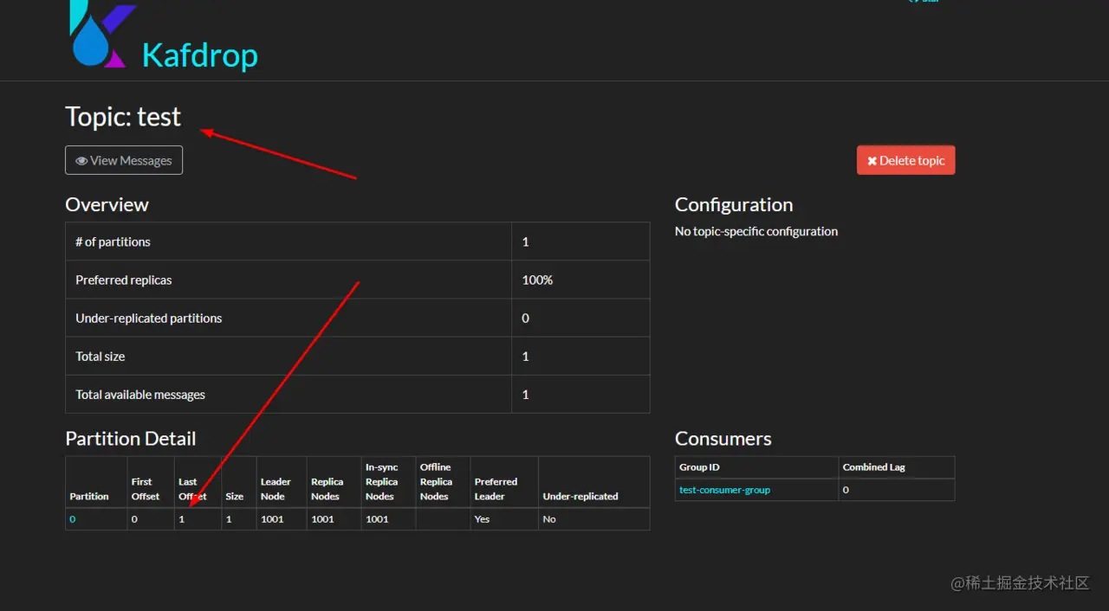Click the View Messages button
This screenshot has width=1109, height=611.
point(124,160)
